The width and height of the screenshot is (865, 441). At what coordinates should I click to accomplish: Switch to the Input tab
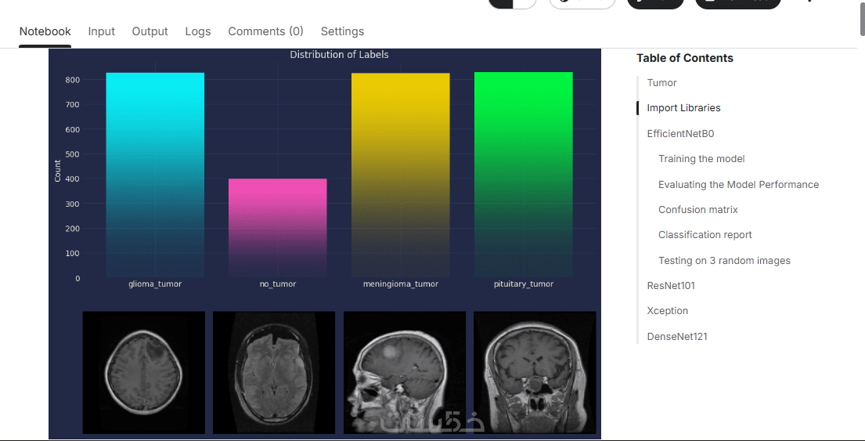point(102,31)
